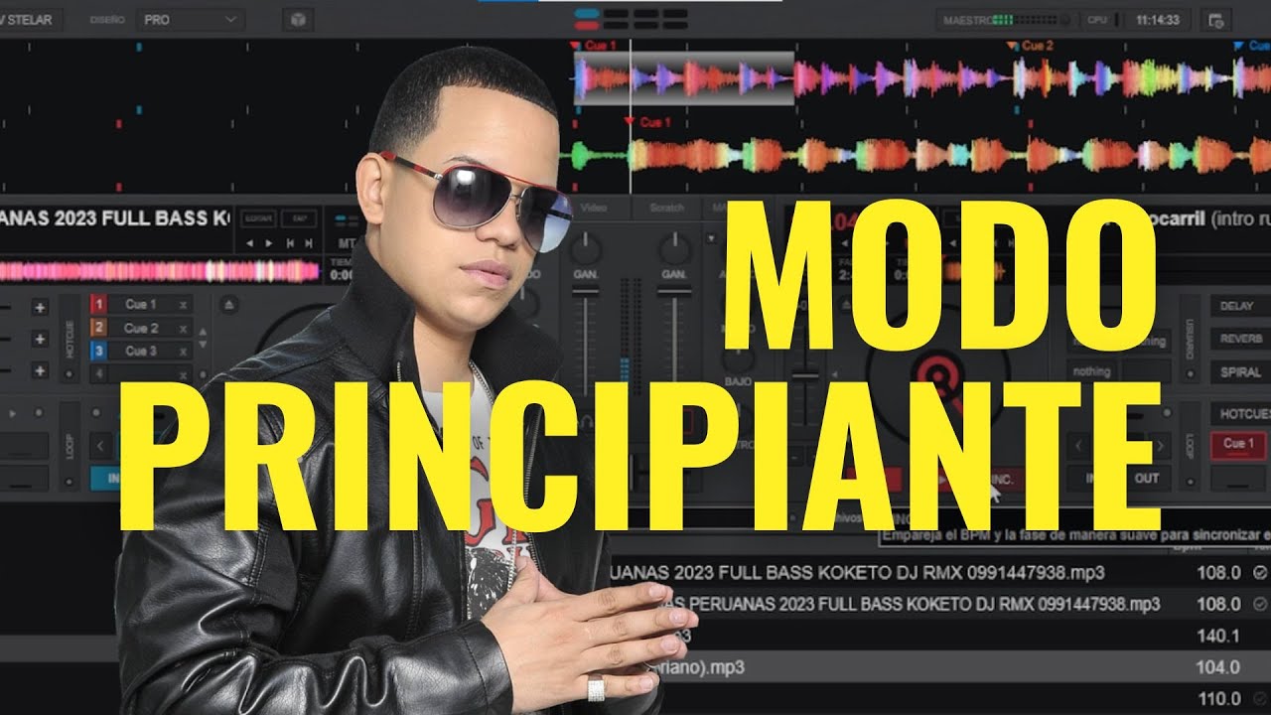
Task: Trigger hotcue 1 labeled Cue 1
Action: point(141,304)
